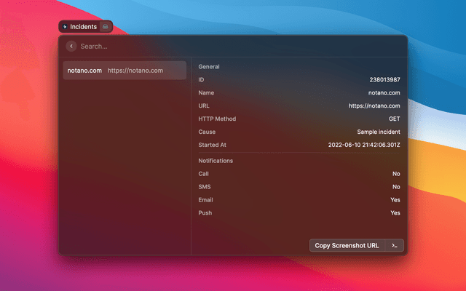Image resolution: width=466 pixels, height=291 pixels.
Task: Click the Name value notano.com in details
Action: 383,92
